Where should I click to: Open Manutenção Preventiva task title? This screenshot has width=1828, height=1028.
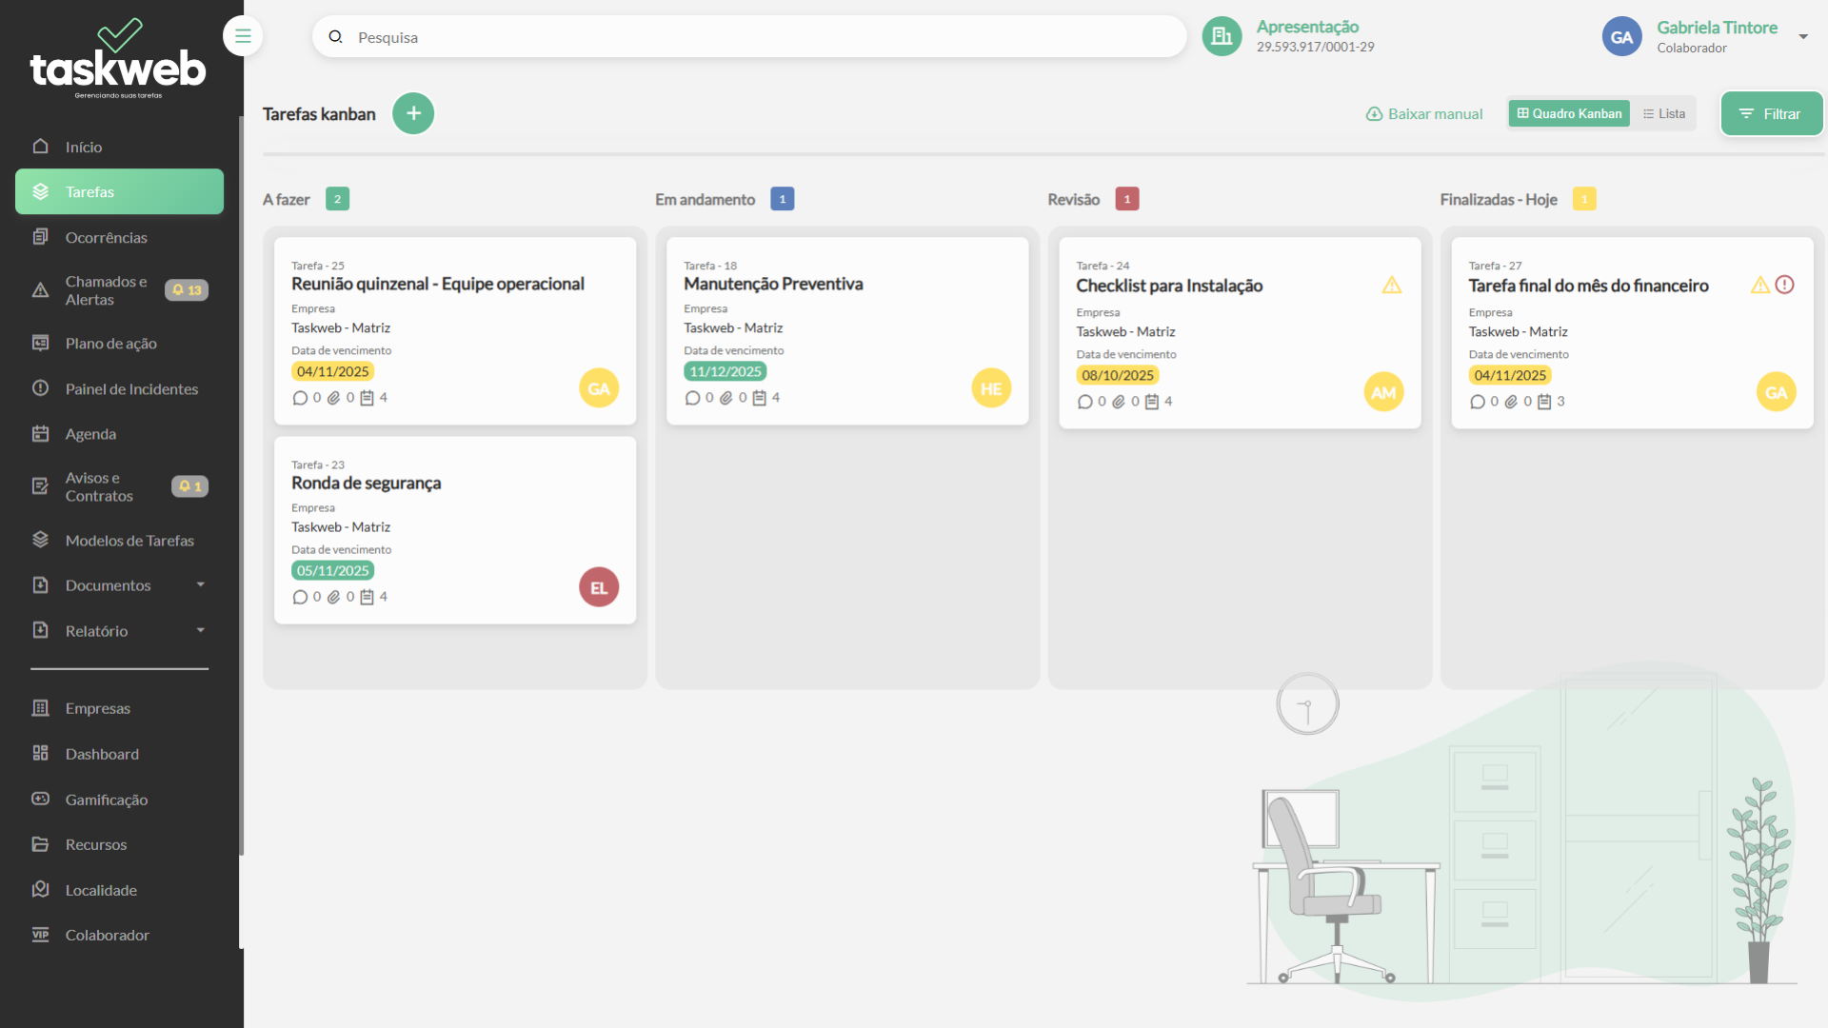(x=773, y=284)
